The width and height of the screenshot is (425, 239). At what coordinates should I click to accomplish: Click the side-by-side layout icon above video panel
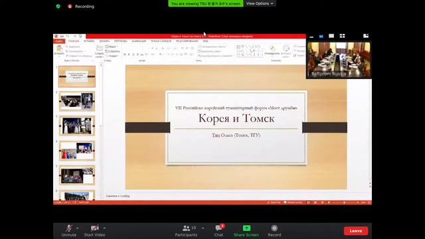[x=366, y=36]
